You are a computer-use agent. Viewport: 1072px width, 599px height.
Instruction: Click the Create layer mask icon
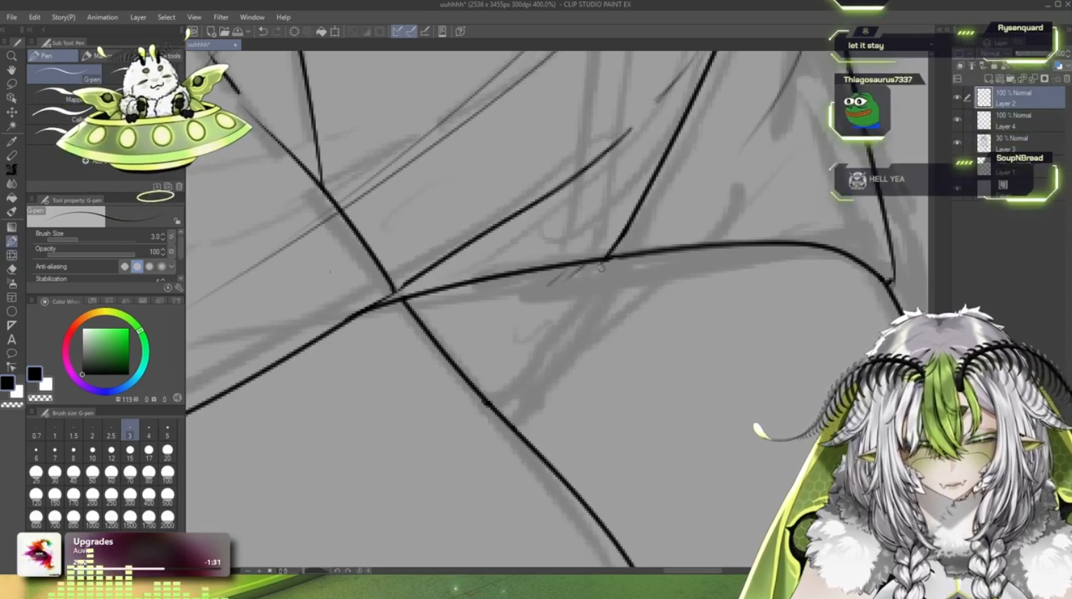1045,79
